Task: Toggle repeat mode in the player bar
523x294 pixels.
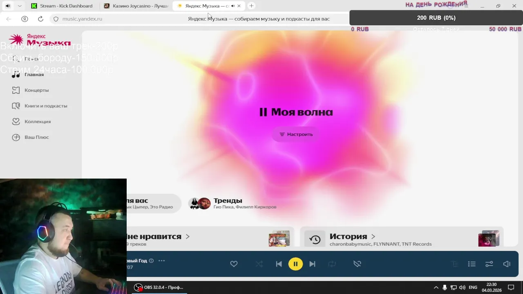Action: (x=332, y=264)
